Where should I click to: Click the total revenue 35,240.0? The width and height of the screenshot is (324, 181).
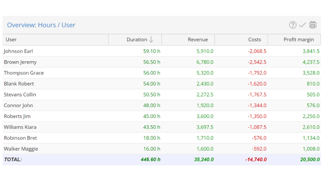pos(204,159)
